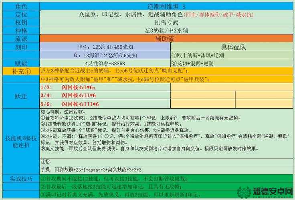The image size is (295, 200).
Task: Select the '②普攻最后一段落地接3技能' tip row
Action: [166, 186]
